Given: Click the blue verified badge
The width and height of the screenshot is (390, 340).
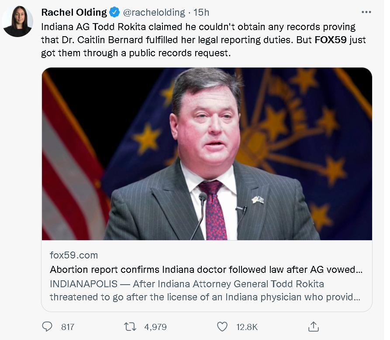Looking at the screenshot, I should click(114, 12).
